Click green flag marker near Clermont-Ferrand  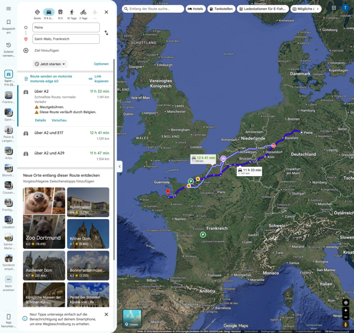click(203, 235)
